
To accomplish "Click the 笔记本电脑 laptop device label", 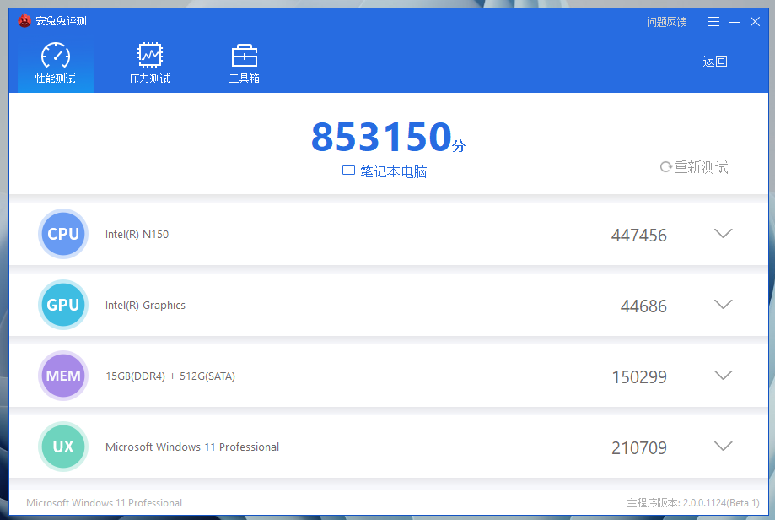I will pyautogui.click(x=394, y=171).
